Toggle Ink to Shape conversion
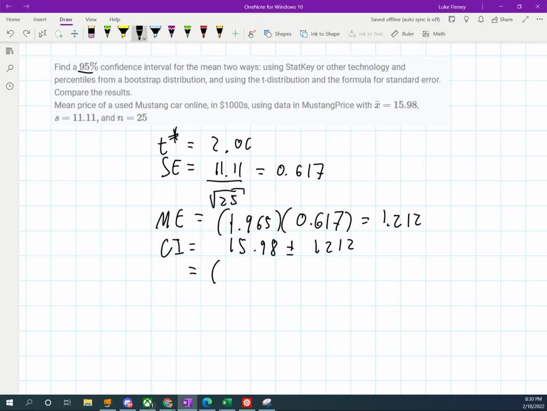The width and height of the screenshot is (547, 411). [x=320, y=34]
